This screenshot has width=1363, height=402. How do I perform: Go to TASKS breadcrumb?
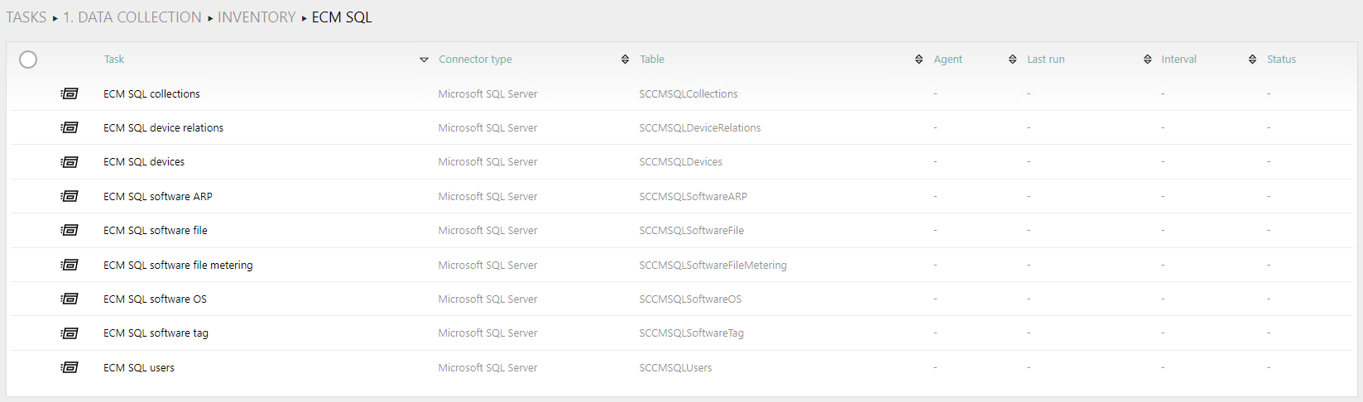(26, 17)
